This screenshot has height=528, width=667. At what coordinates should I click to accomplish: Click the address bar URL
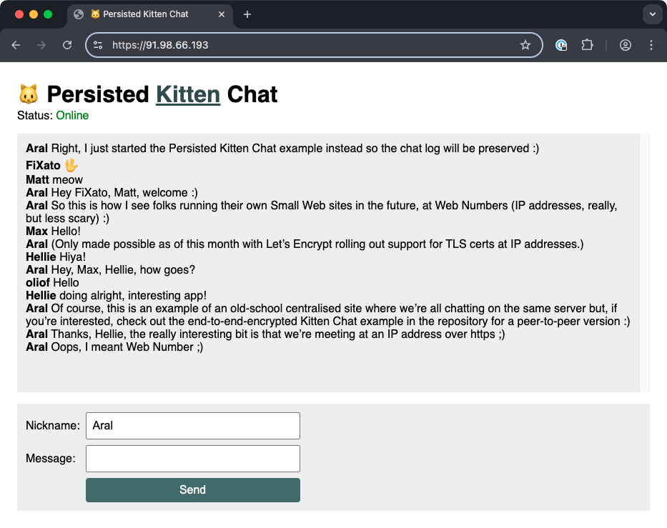point(286,45)
